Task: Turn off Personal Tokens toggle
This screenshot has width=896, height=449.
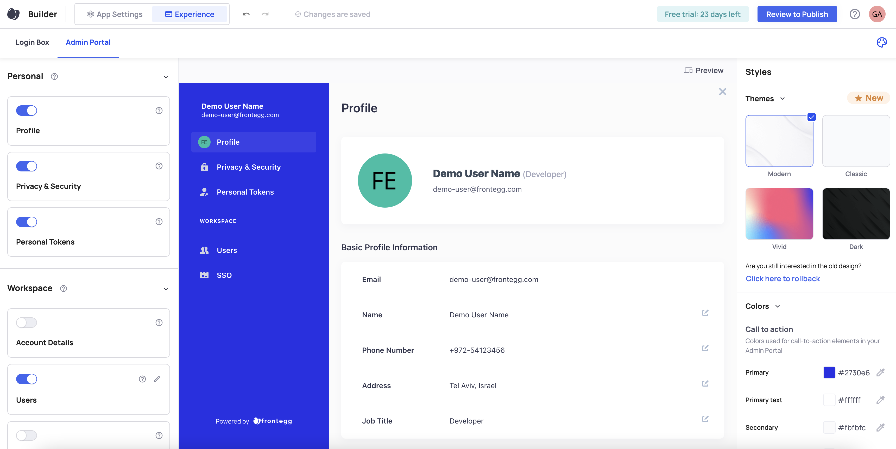Action: click(27, 222)
